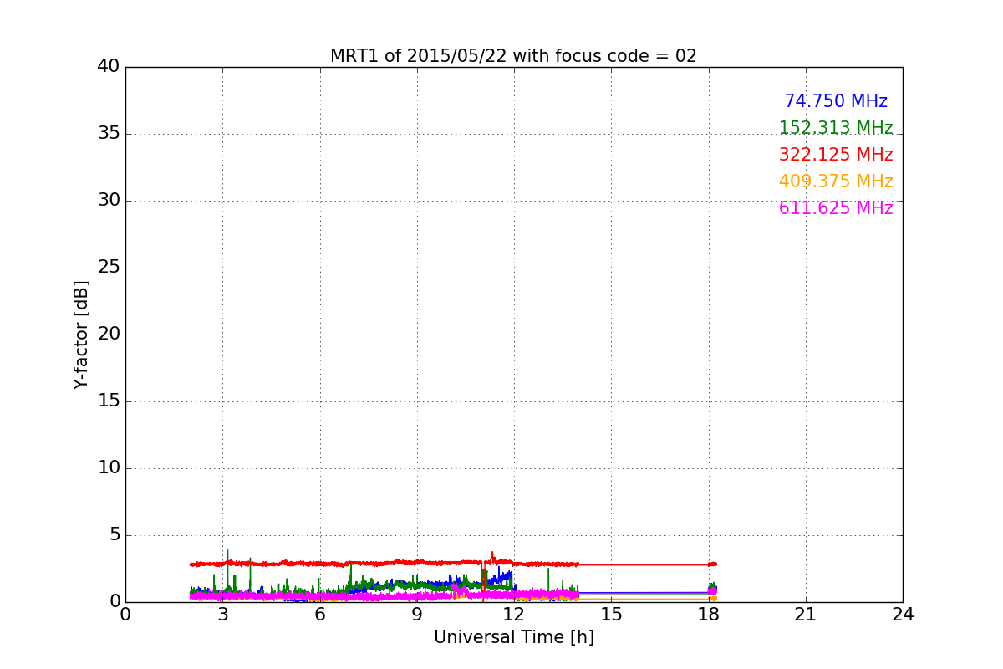1003x669 pixels.
Task: Click y-axis tick label 35
Action: click(109, 134)
